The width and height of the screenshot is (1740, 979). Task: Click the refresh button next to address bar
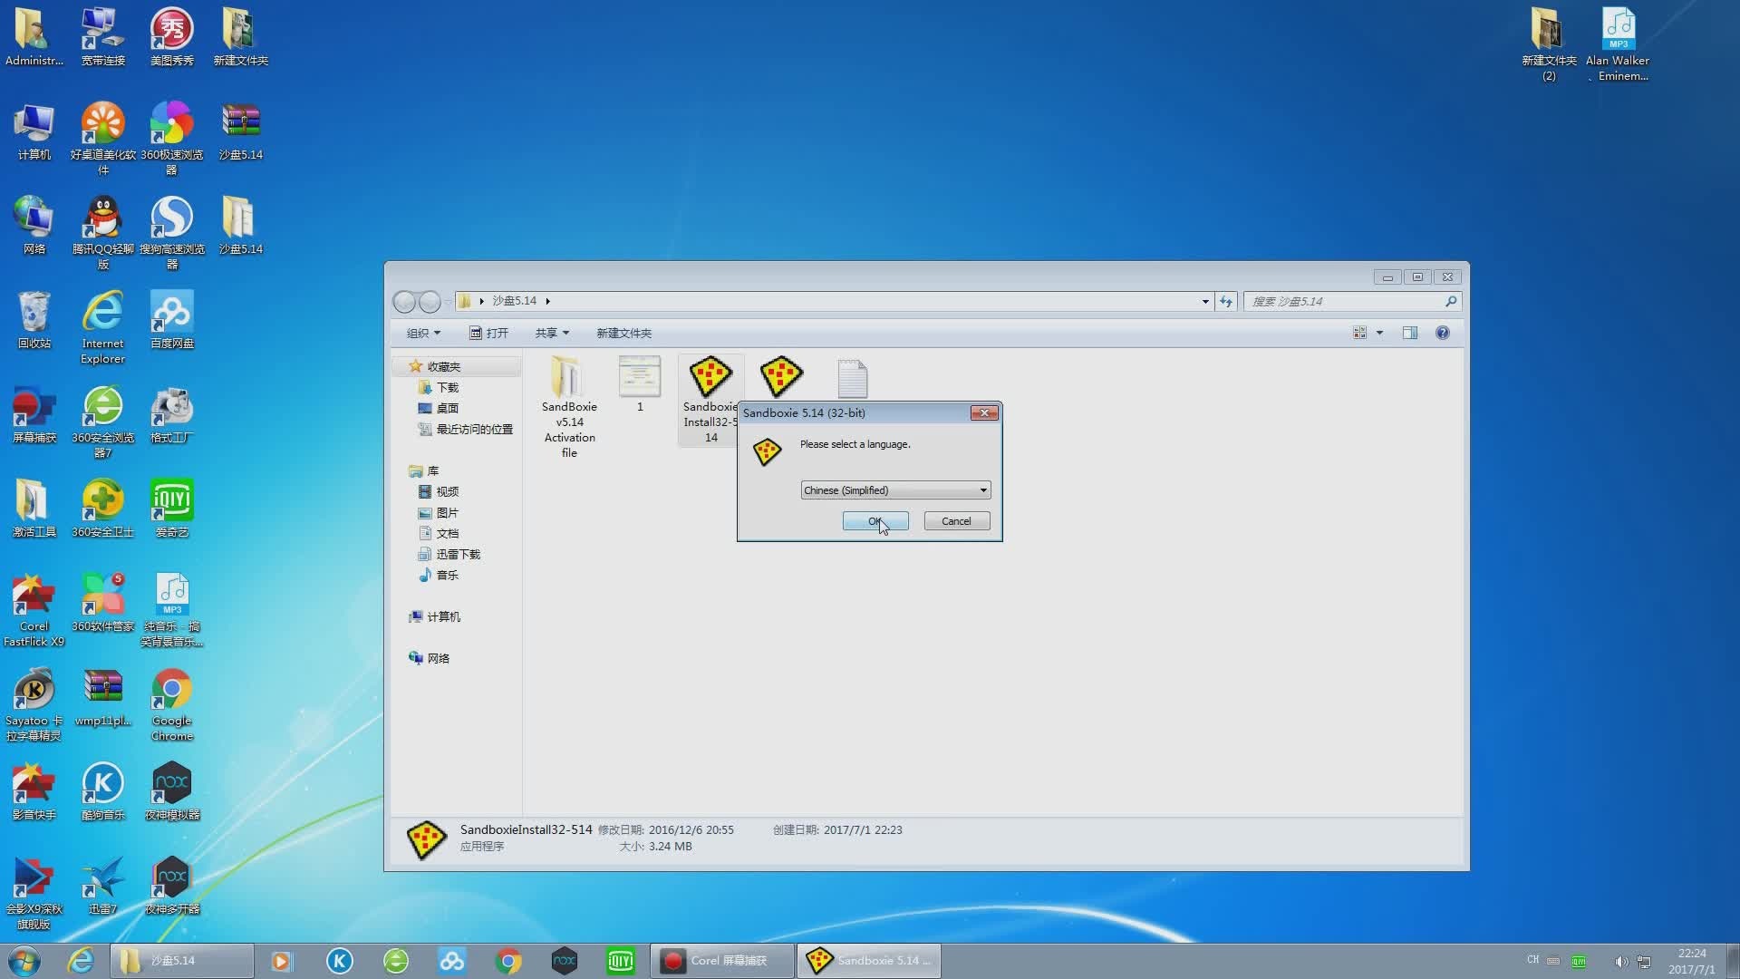click(x=1226, y=301)
